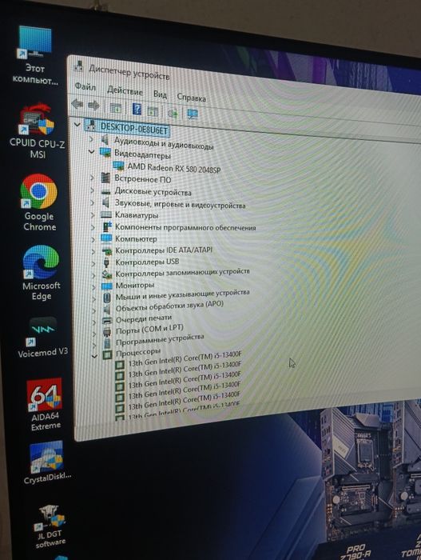Open AIDA64 Extreme shortcut
Image resolution: width=421 pixels, height=560 pixels.
click(x=45, y=404)
